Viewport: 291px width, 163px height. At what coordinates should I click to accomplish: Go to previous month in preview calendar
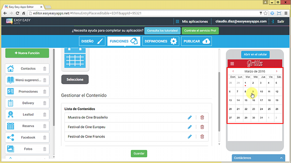coord(233,71)
